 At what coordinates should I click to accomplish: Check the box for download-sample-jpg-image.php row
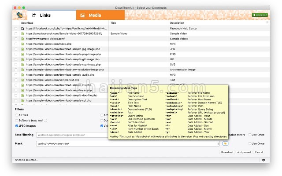pos(16,49)
